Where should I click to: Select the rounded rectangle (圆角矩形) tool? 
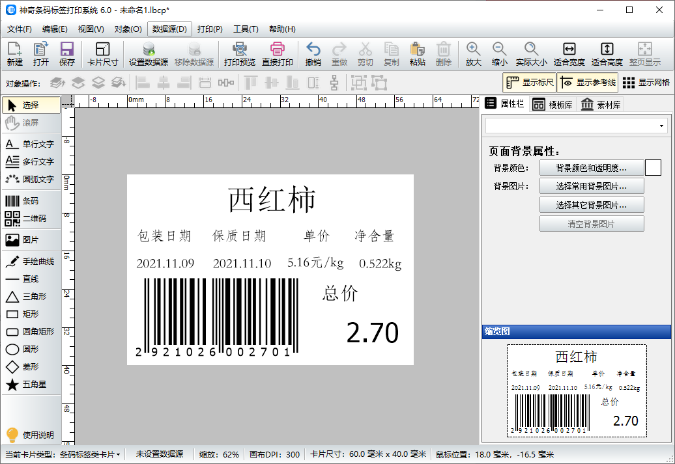(x=31, y=331)
